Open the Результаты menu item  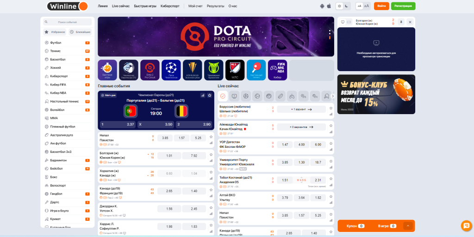216,6
